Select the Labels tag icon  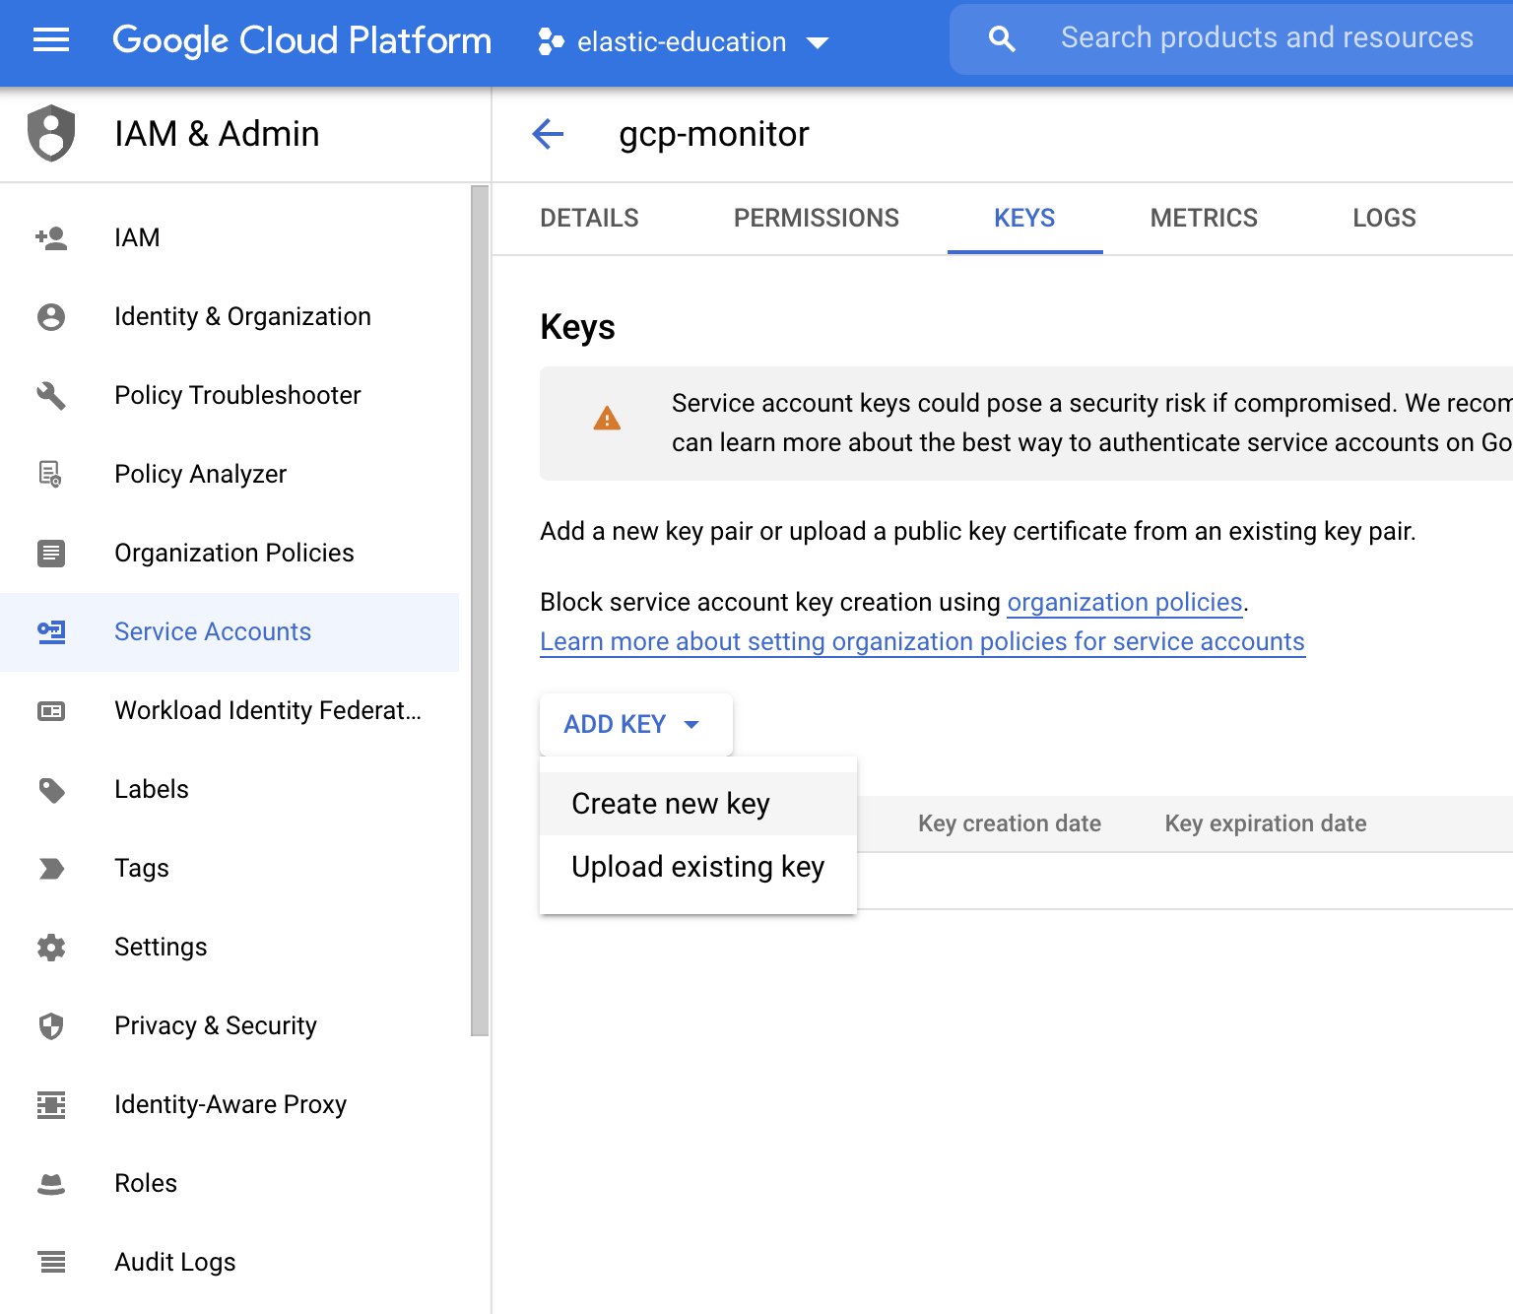(x=50, y=790)
